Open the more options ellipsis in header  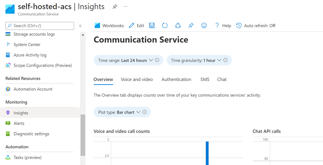[125, 7]
